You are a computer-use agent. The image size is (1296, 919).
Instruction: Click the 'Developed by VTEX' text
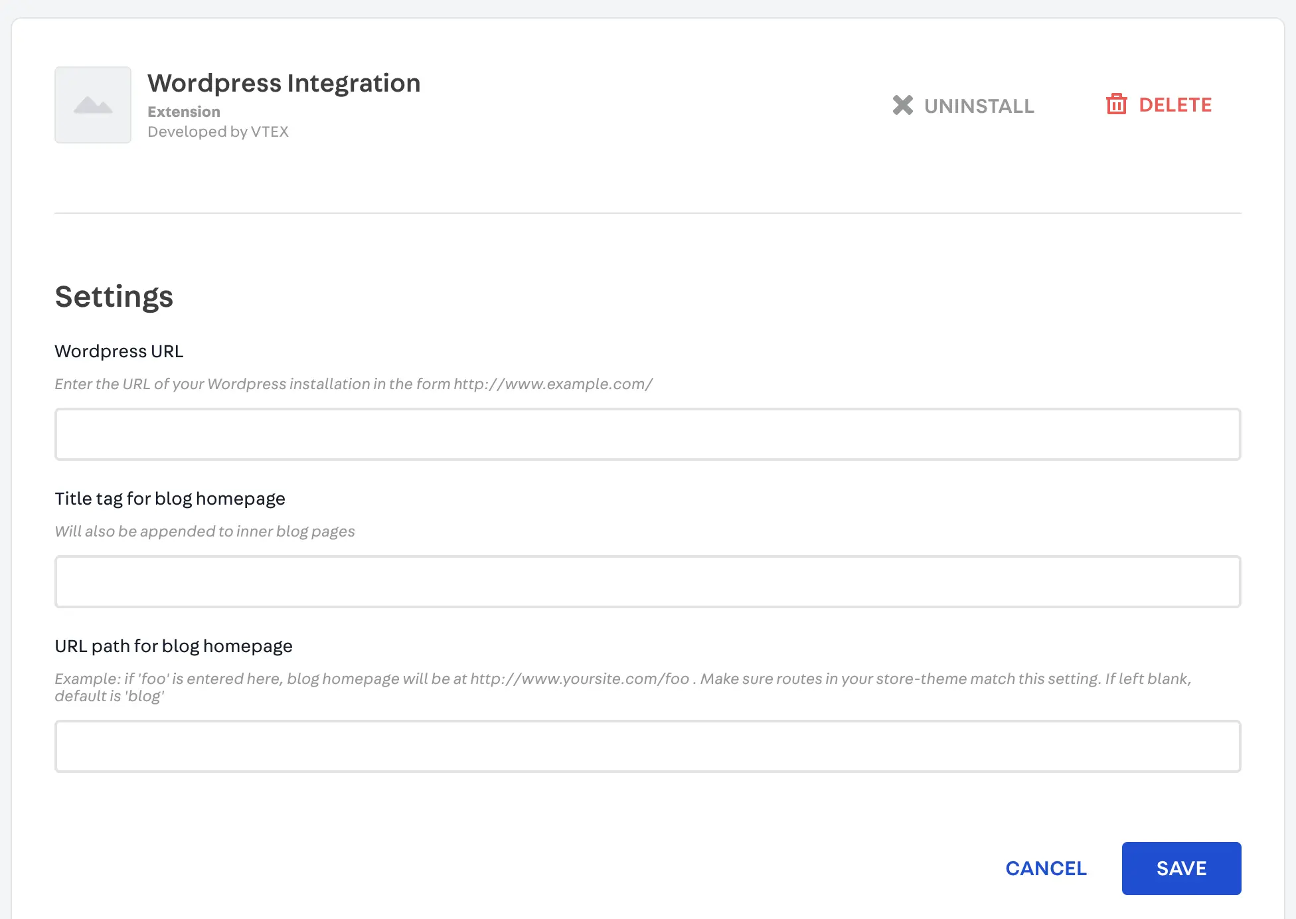tap(218, 131)
